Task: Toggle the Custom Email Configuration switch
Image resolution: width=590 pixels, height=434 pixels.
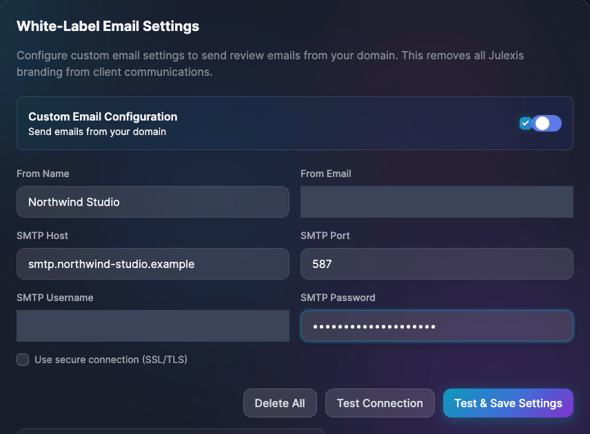Action: 547,123
